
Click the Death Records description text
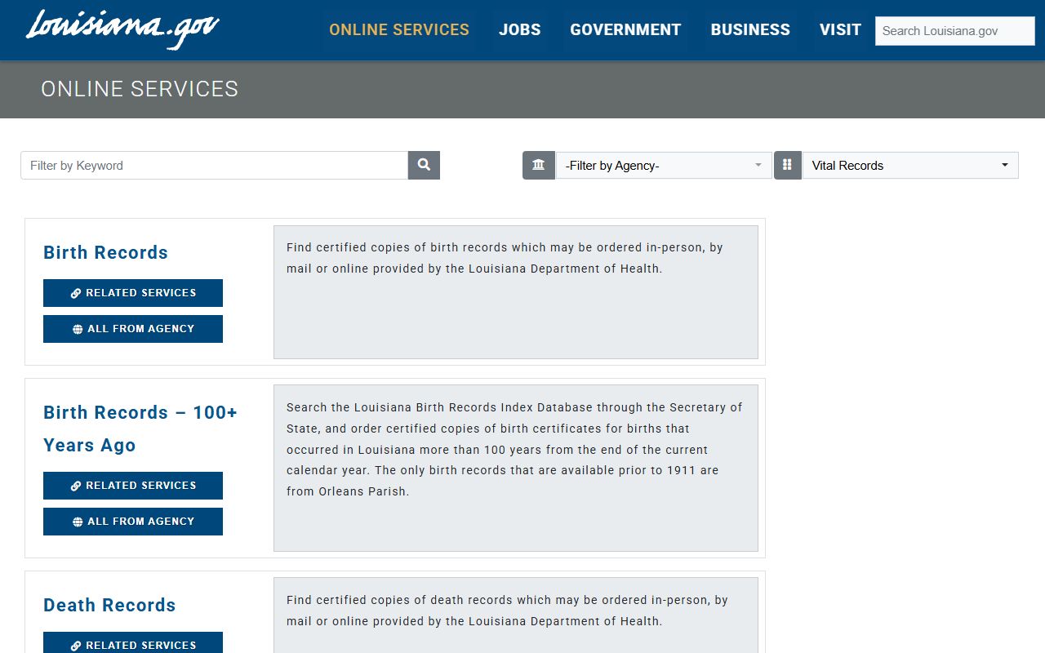(x=507, y=611)
